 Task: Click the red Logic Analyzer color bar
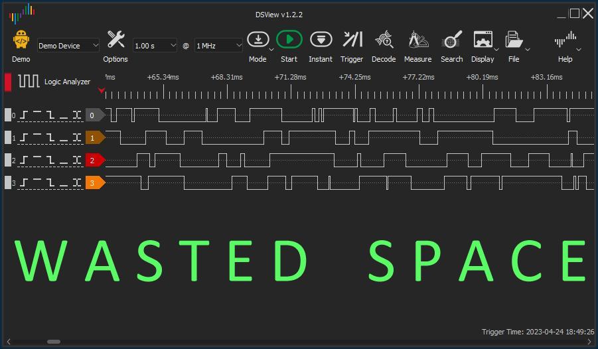point(7,82)
